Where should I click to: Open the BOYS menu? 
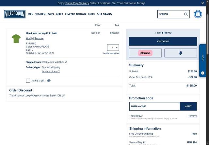[x=51, y=14]
